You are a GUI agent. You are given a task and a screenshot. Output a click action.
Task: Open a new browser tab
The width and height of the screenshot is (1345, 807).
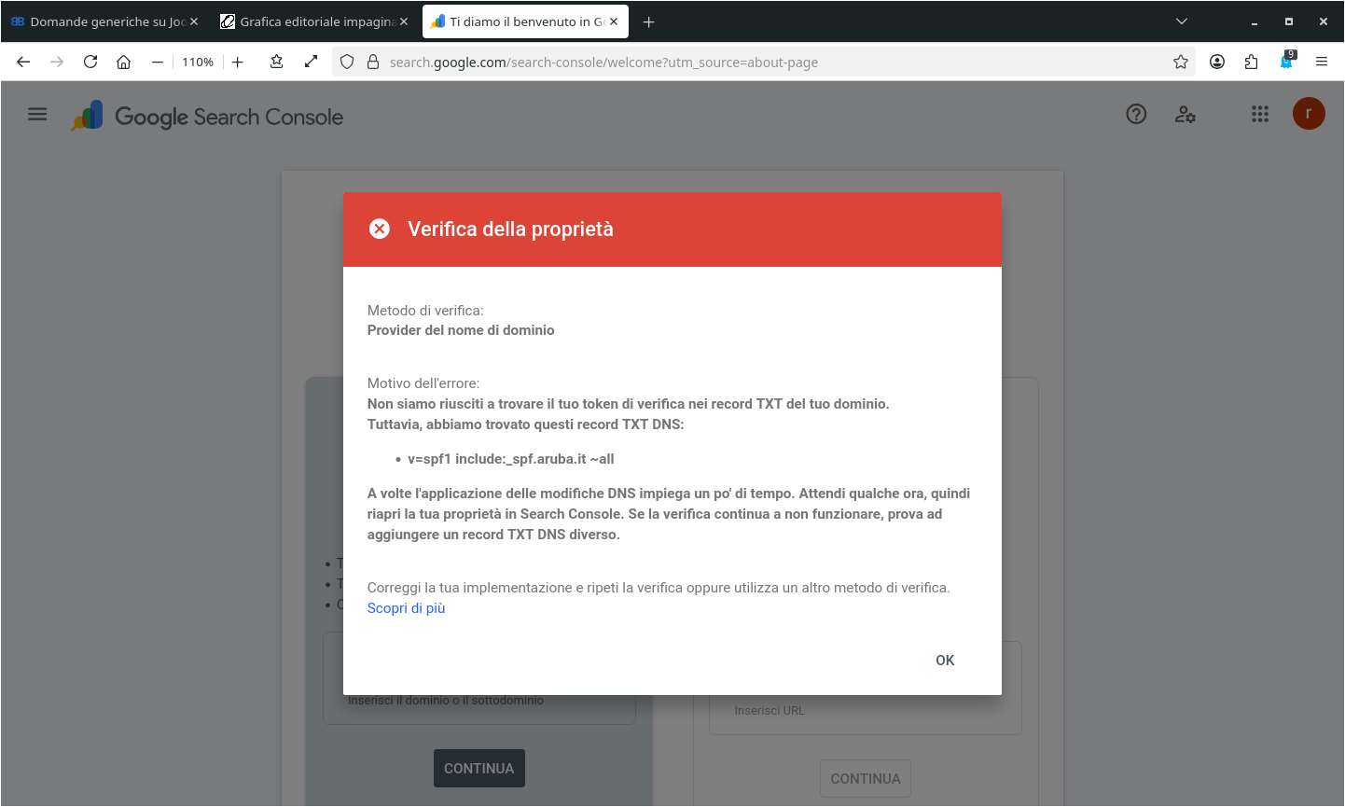(x=648, y=21)
